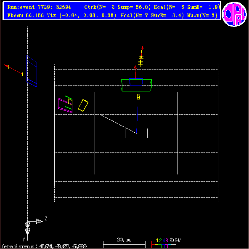Click the red arrow above the green box

click(135, 72)
